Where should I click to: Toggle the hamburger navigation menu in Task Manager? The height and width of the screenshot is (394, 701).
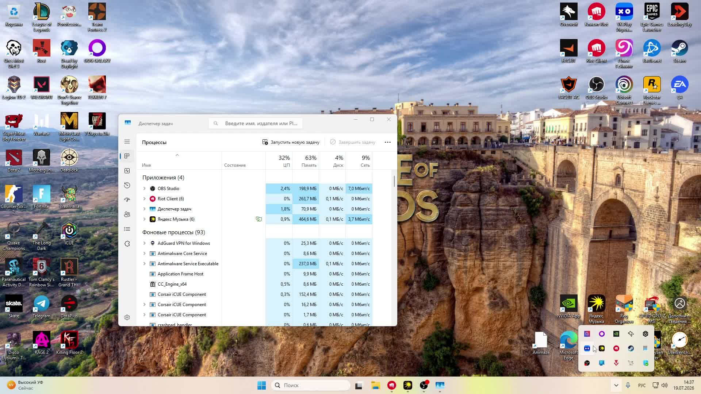[127, 142]
